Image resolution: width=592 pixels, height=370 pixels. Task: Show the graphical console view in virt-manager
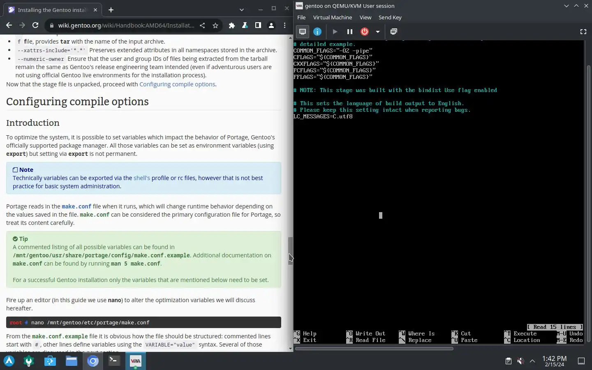[x=303, y=32]
